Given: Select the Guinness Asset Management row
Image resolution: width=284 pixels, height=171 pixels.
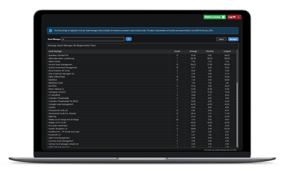Looking at the screenshot, I should click(142, 141).
